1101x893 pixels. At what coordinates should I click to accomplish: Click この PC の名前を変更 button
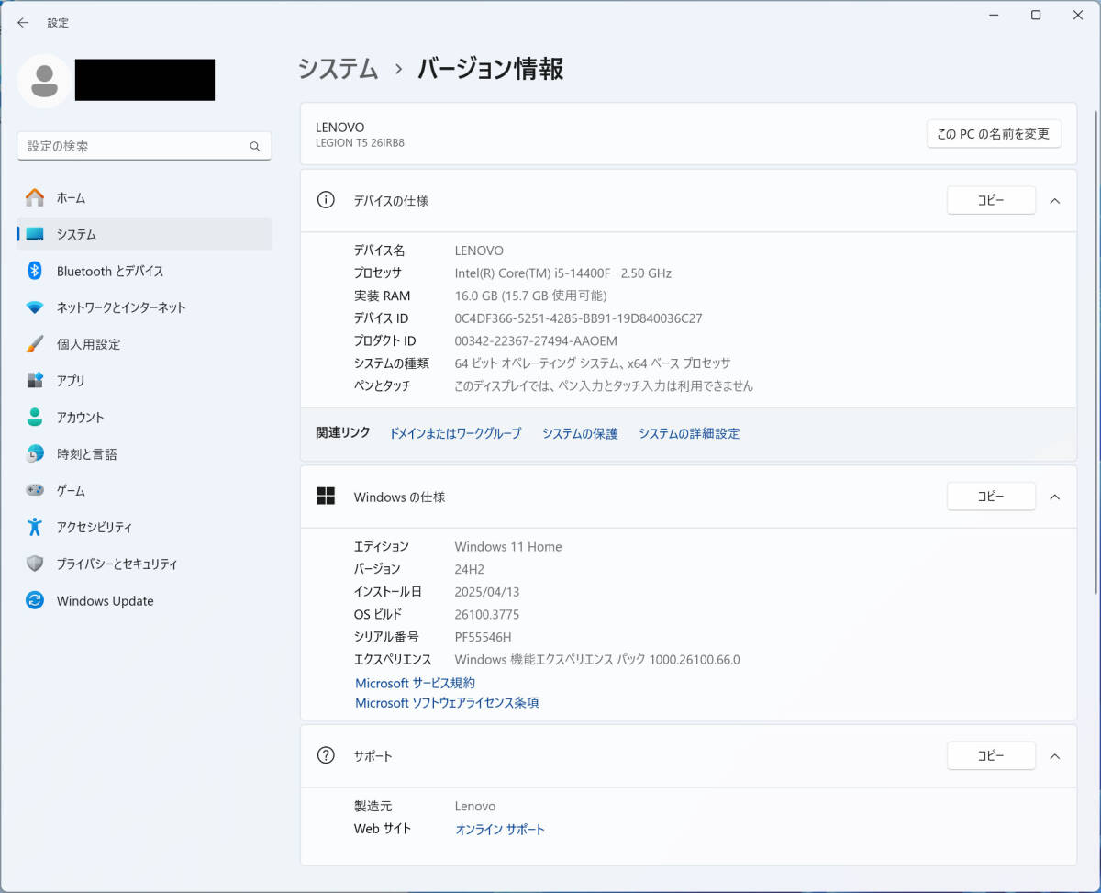(994, 133)
